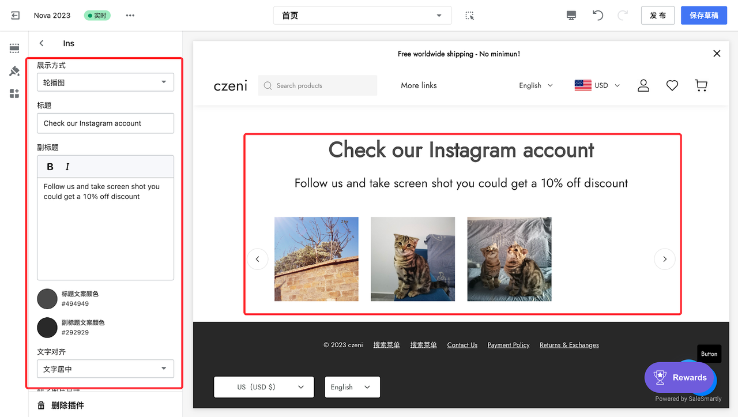Screen dimensions: 738x417
Task: Select the brush theme styling icon
Action: pyautogui.click(x=14, y=71)
